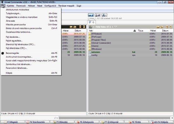Select Becsomagolás menu entry
Image resolution: width=174 pixels, height=124 pixels.
point(31,53)
